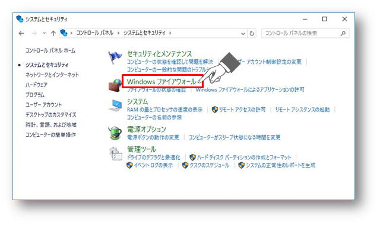Screen dimensions: 380x225
Task: Click the refresh button beside address bar
Action: click(252, 33)
